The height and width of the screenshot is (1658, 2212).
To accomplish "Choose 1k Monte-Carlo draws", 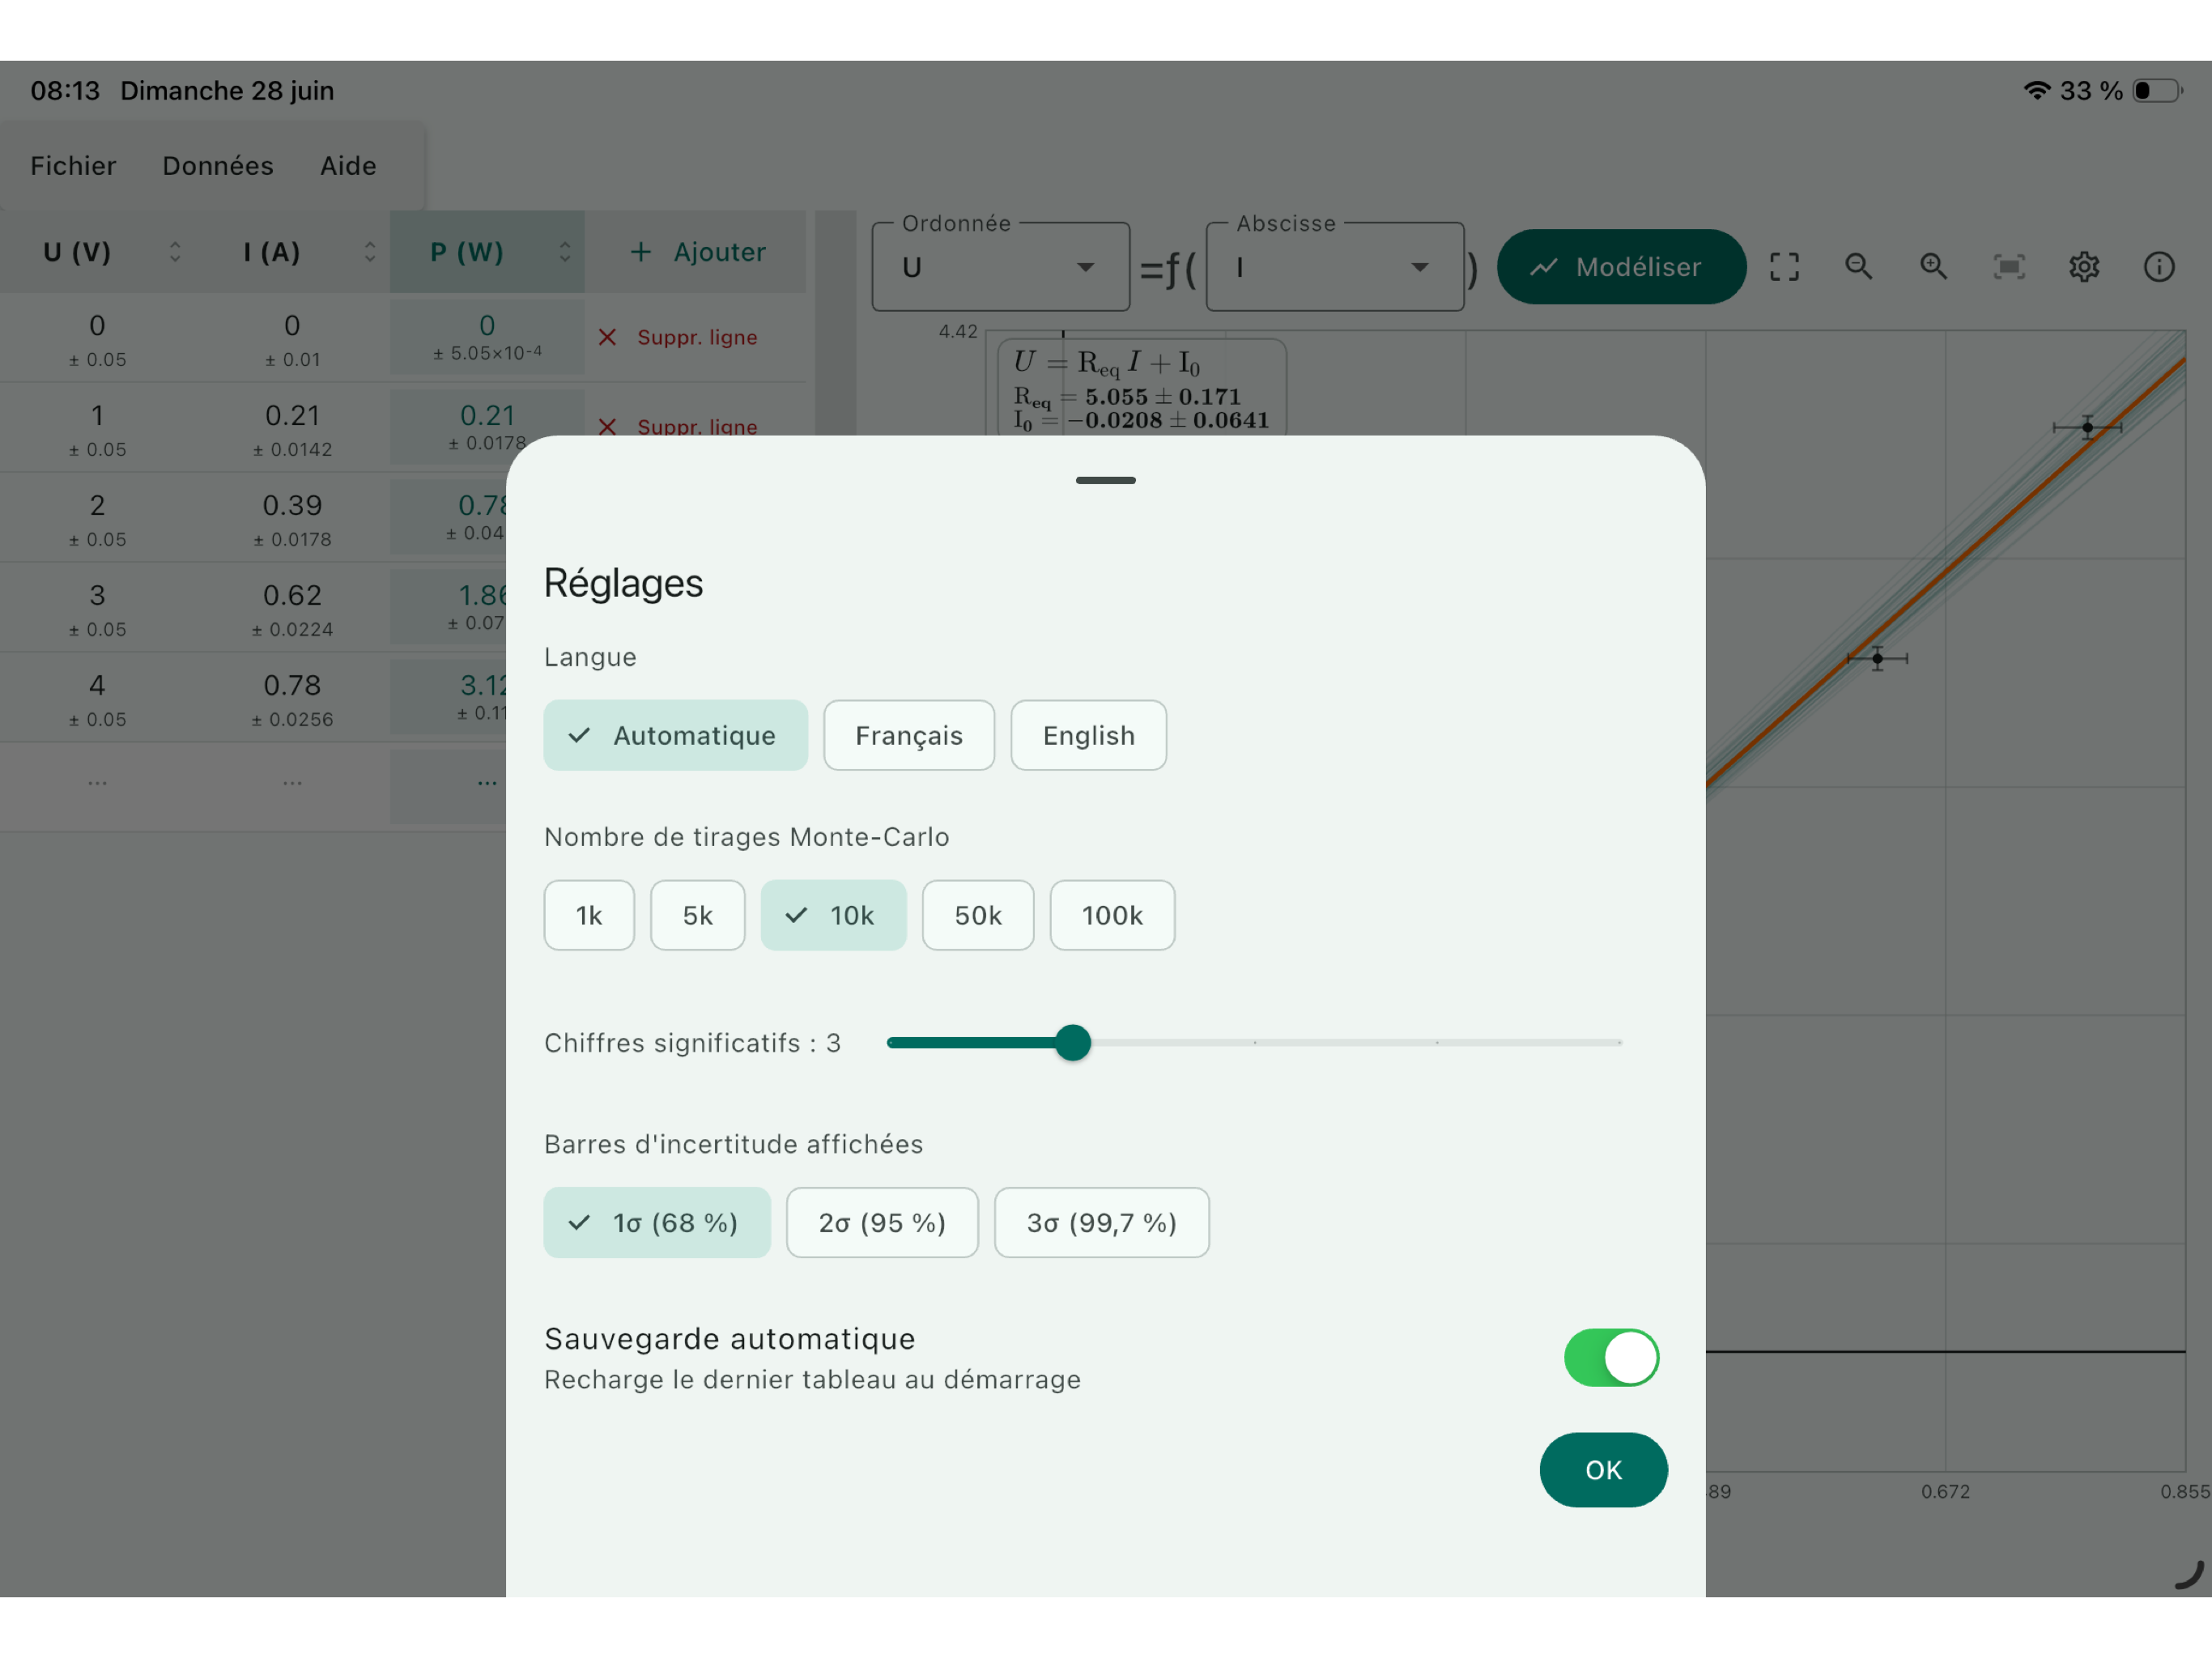I will pos(589,915).
